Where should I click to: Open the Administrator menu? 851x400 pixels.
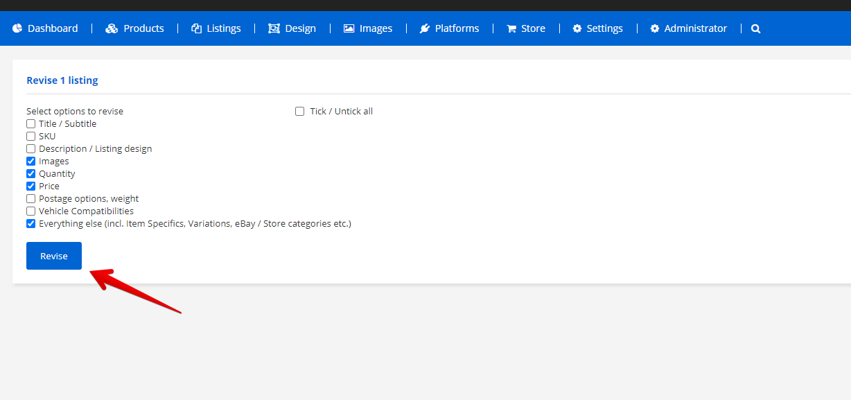tap(695, 28)
